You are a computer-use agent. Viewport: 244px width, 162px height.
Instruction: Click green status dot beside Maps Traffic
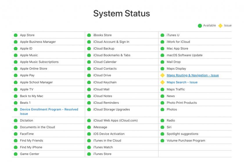point(162,89)
